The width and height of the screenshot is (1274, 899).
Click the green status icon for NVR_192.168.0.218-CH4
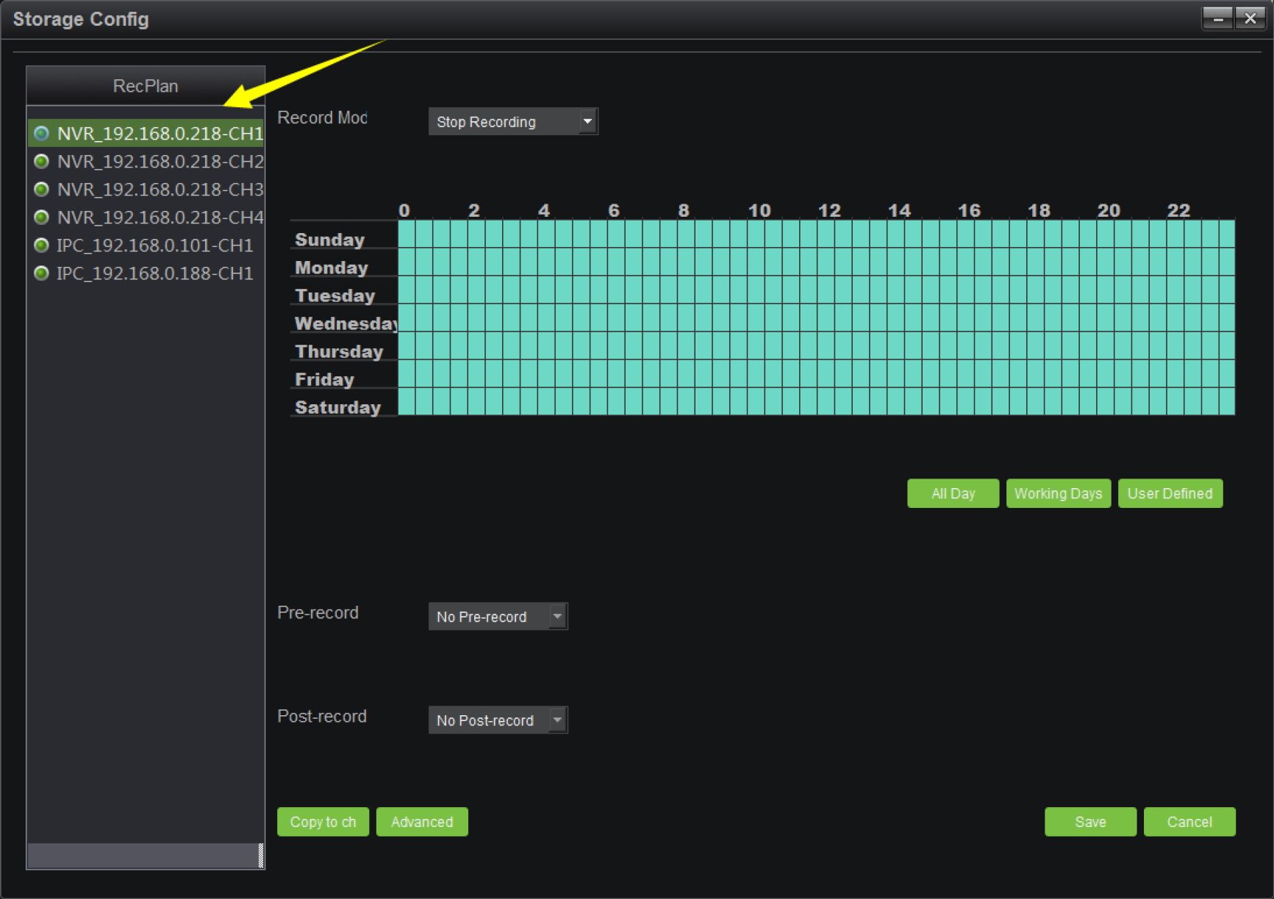[42, 217]
